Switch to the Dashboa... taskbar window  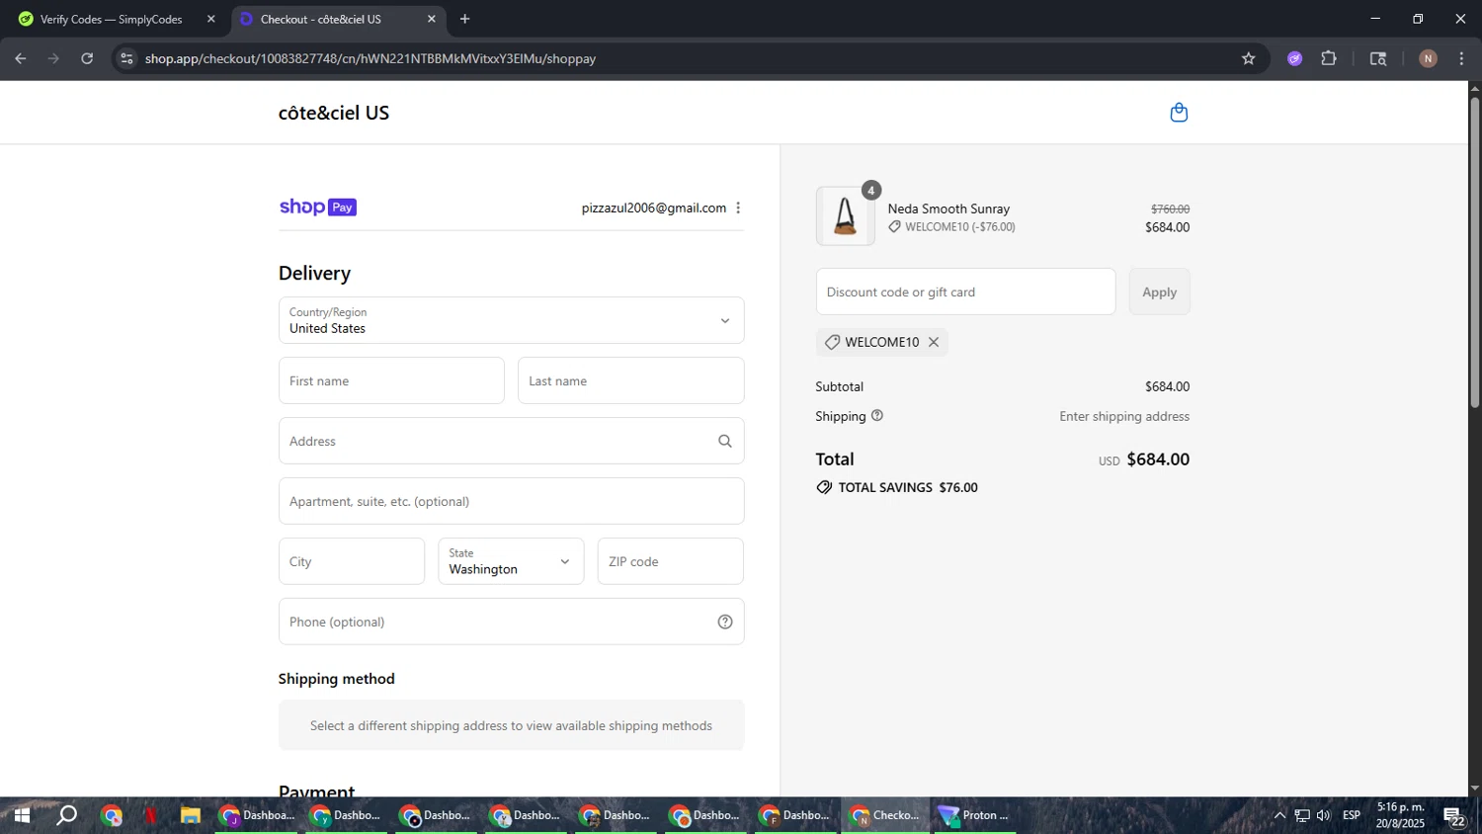(257, 815)
